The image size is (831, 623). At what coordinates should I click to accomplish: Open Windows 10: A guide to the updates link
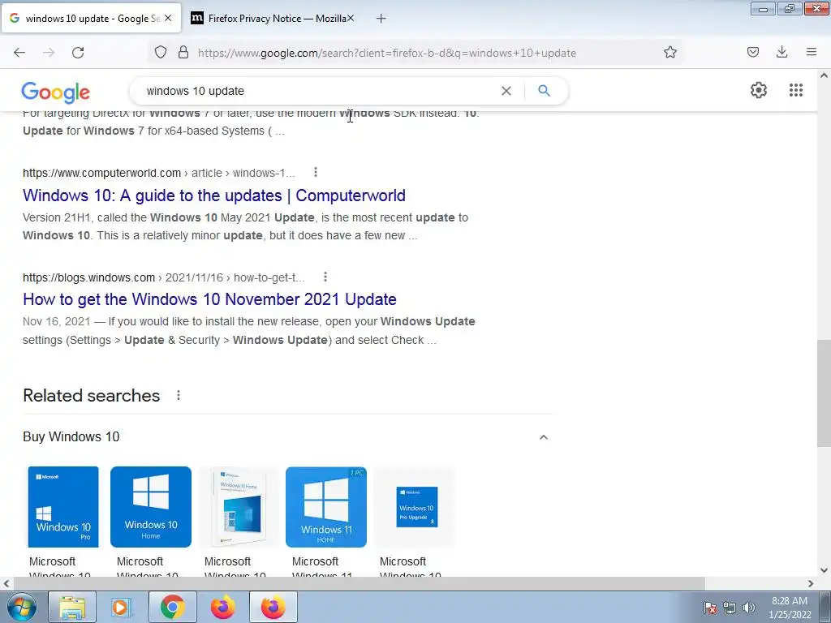214,195
